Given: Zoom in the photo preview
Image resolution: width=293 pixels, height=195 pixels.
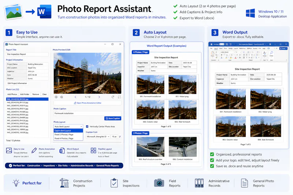Looking at the screenshot, I should click(62, 97).
